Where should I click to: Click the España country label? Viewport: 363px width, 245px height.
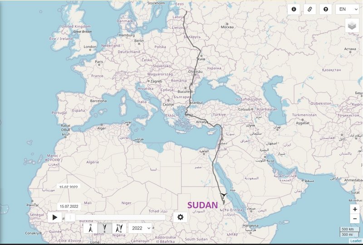tap(78, 110)
